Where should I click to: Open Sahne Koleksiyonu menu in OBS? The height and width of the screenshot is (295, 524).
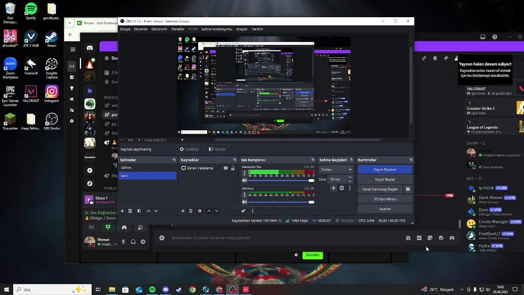click(x=217, y=29)
